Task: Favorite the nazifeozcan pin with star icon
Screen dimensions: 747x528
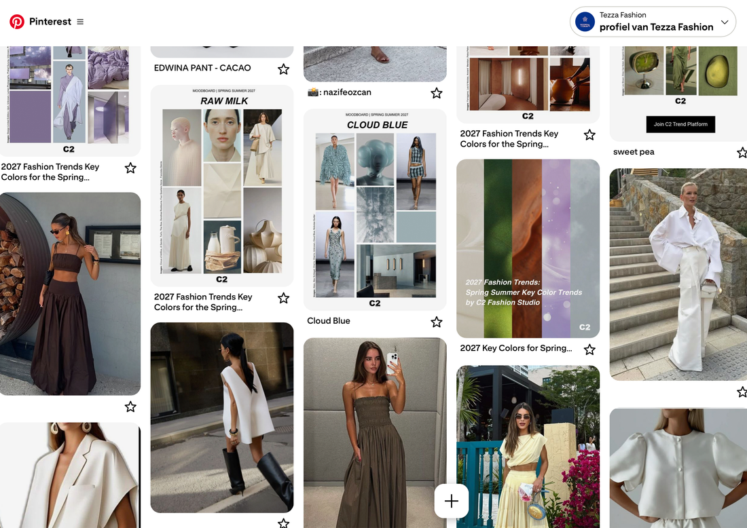Action: point(436,93)
